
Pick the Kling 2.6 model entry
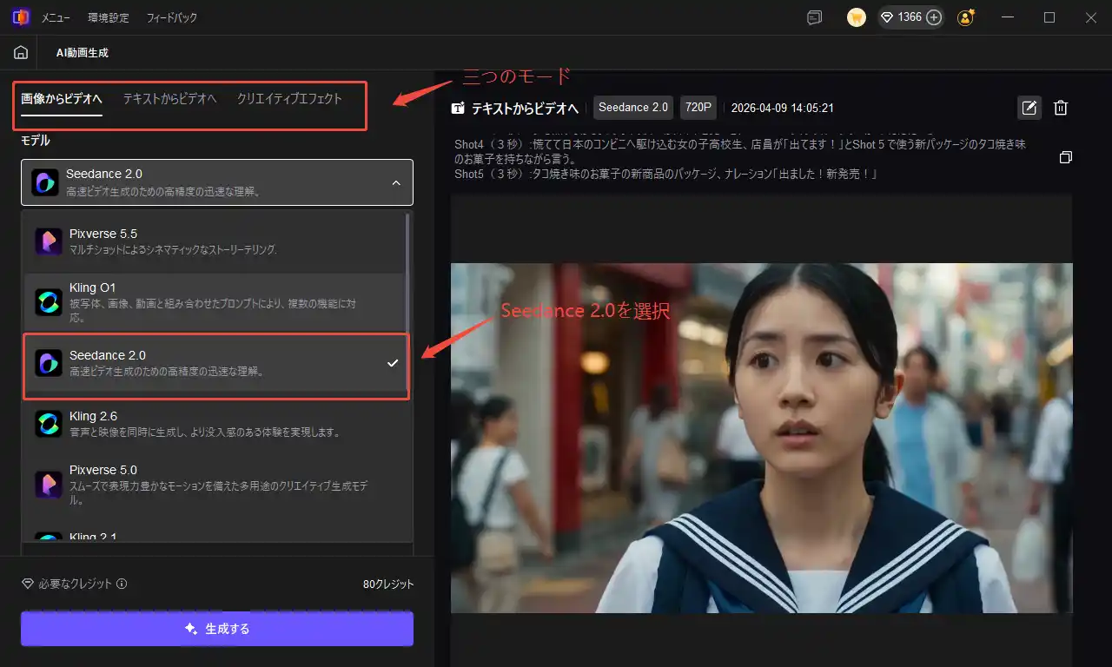pos(215,423)
